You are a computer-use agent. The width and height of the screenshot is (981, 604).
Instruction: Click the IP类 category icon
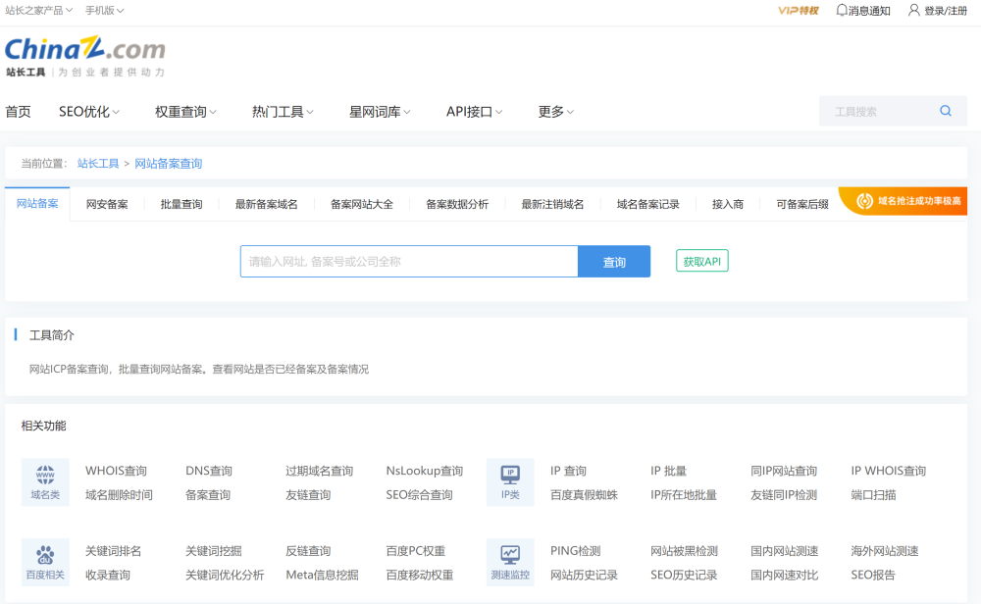510,476
